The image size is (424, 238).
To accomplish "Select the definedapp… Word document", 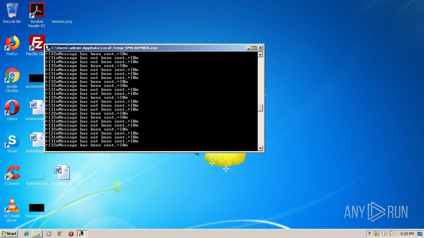I will coord(35,143).
